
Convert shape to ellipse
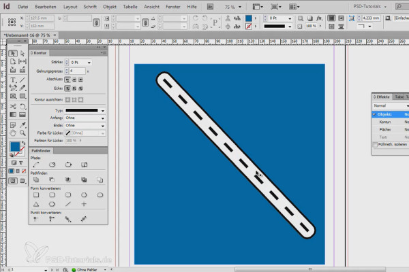click(x=100, y=195)
